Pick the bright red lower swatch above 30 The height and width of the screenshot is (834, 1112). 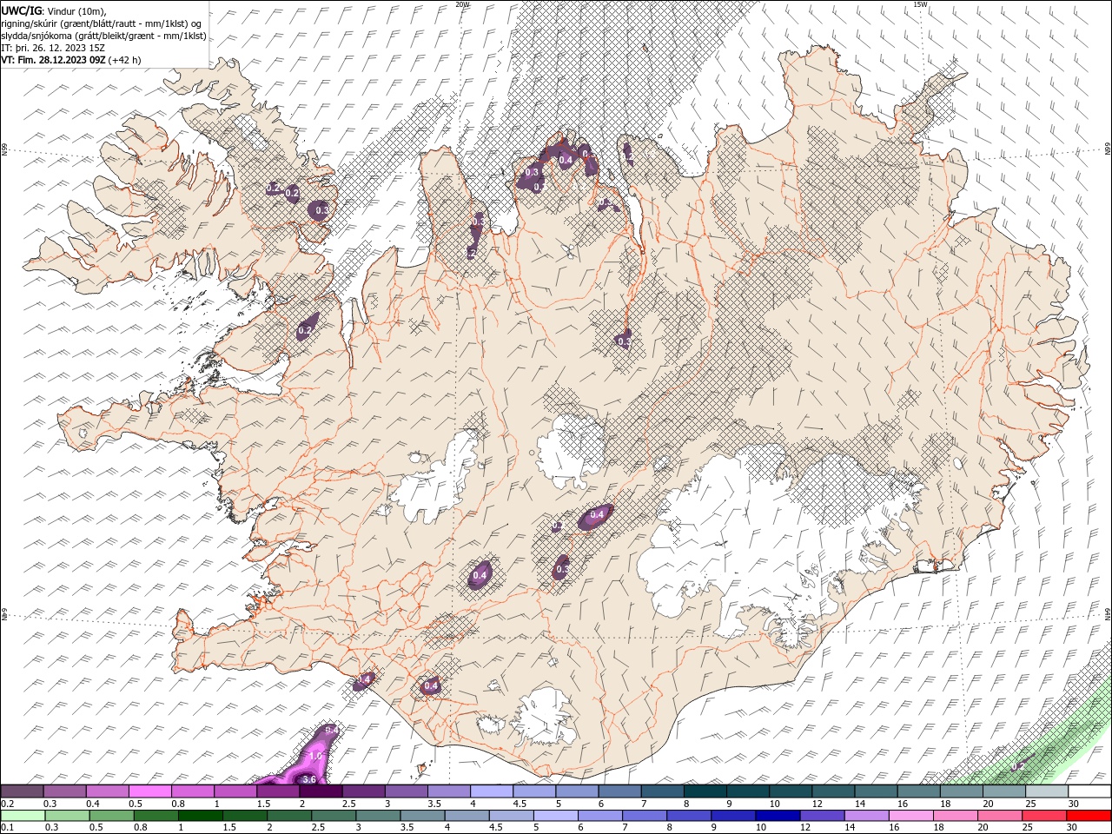(1089, 816)
